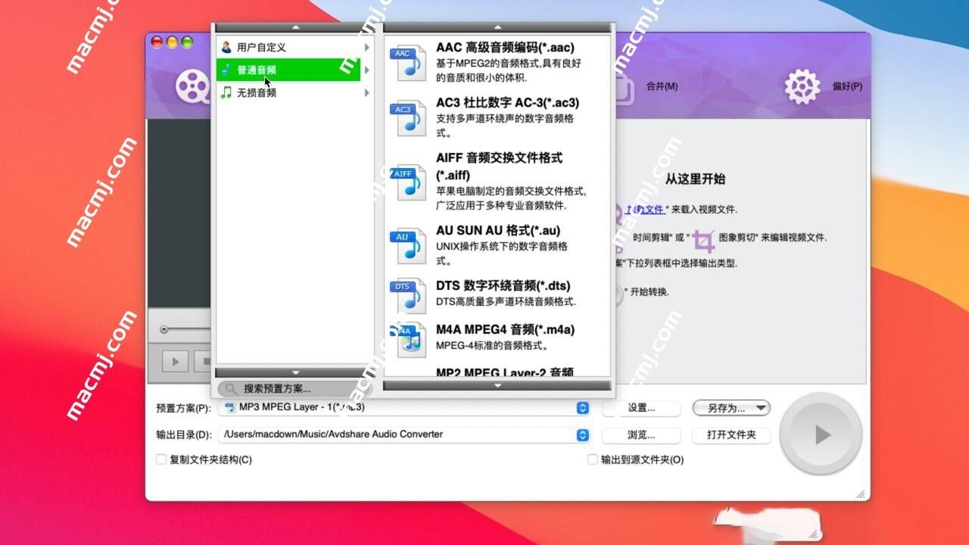Select the M4A format file icon
This screenshot has width=969, height=545.
click(407, 338)
